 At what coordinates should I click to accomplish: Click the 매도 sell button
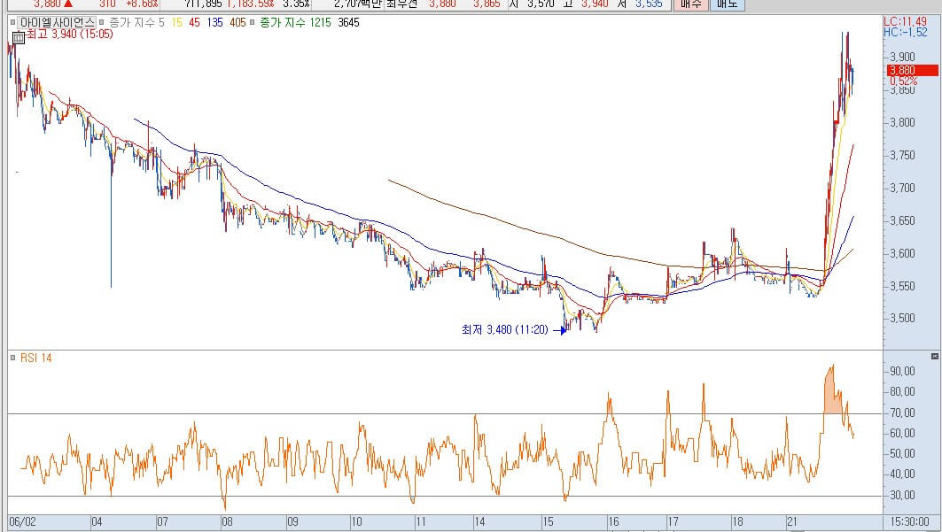click(727, 4)
